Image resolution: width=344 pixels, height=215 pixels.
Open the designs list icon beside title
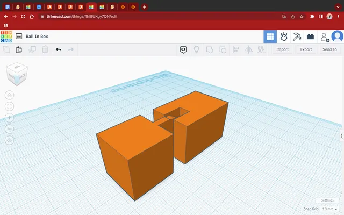(x=19, y=37)
